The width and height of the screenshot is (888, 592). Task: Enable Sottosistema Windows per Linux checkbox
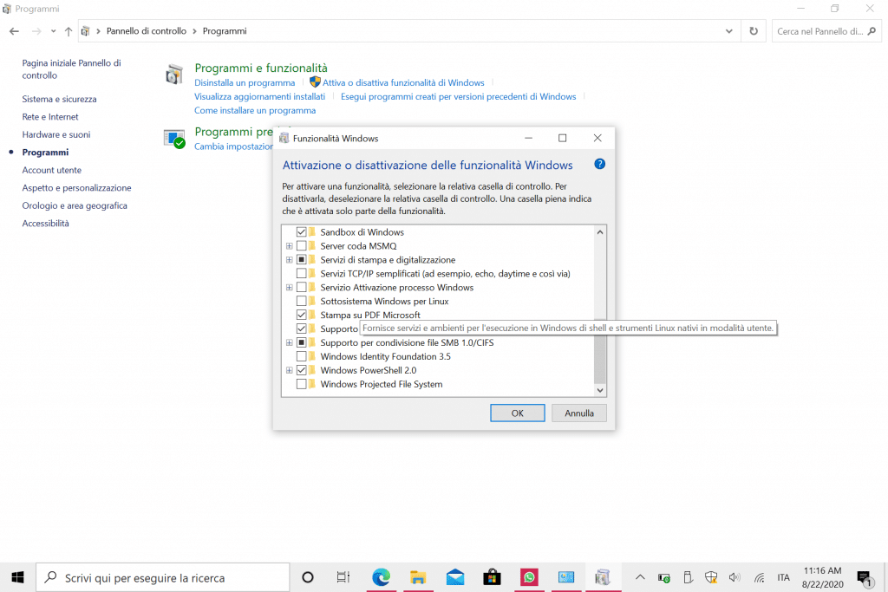[x=302, y=302]
